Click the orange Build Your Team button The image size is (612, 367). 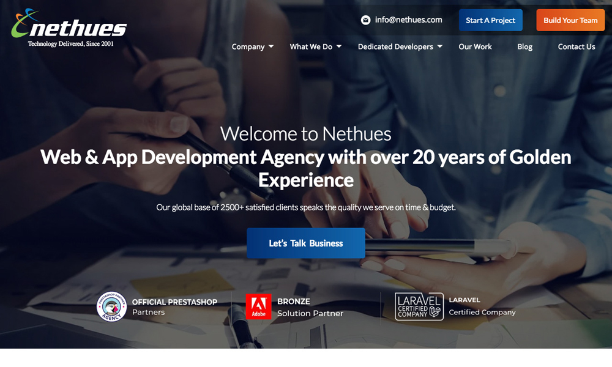570,20
